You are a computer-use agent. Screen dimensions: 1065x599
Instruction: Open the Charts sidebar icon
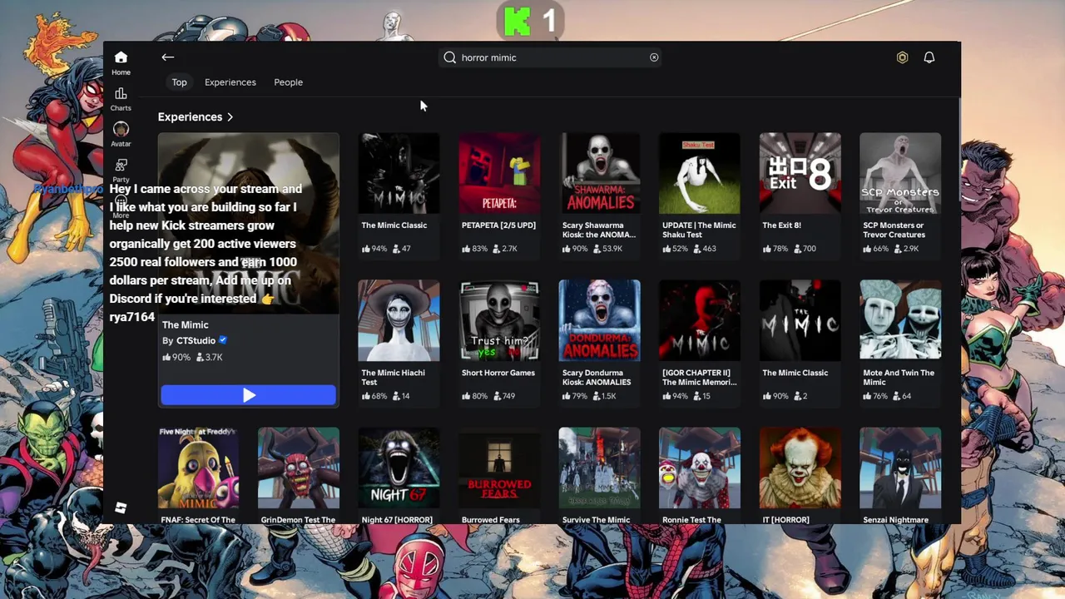click(x=121, y=93)
